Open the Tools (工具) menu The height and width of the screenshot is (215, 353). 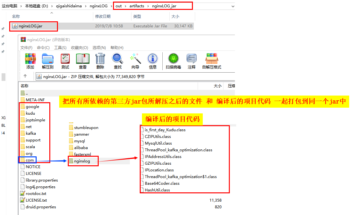tap(60, 48)
